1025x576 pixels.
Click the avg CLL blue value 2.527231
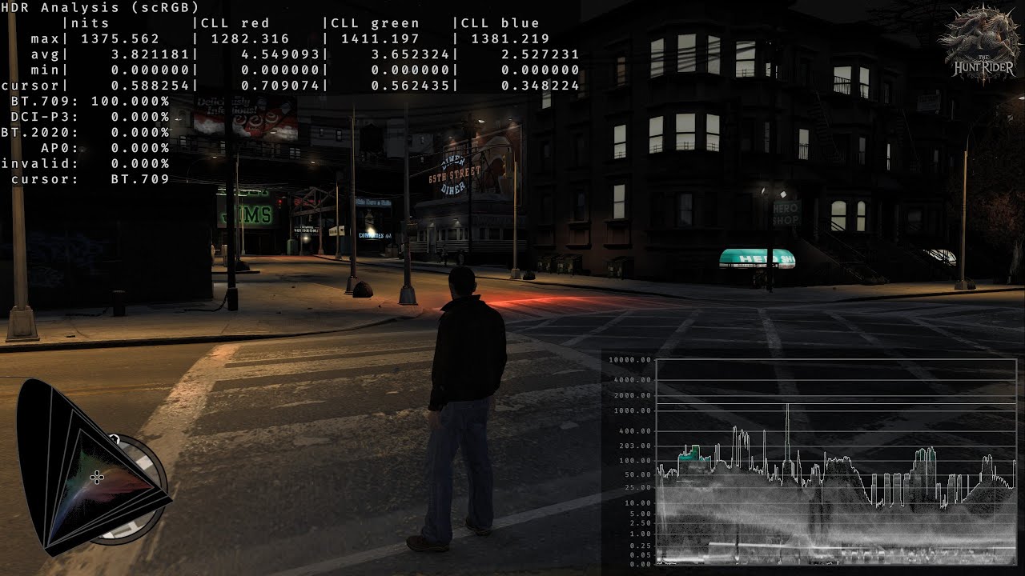(540, 54)
